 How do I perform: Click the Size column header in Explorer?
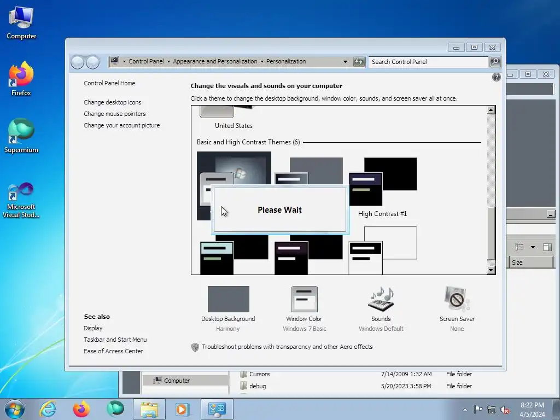pyautogui.click(x=530, y=262)
